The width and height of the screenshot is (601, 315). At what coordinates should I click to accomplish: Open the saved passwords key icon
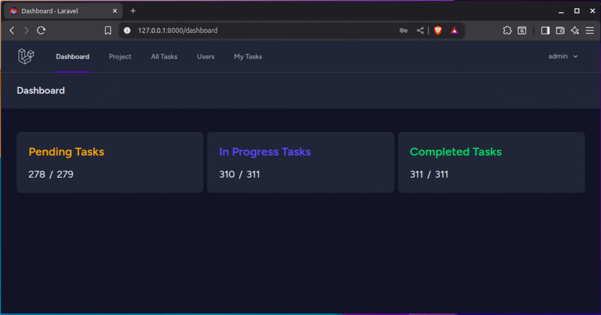pyautogui.click(x=404, y=31)
